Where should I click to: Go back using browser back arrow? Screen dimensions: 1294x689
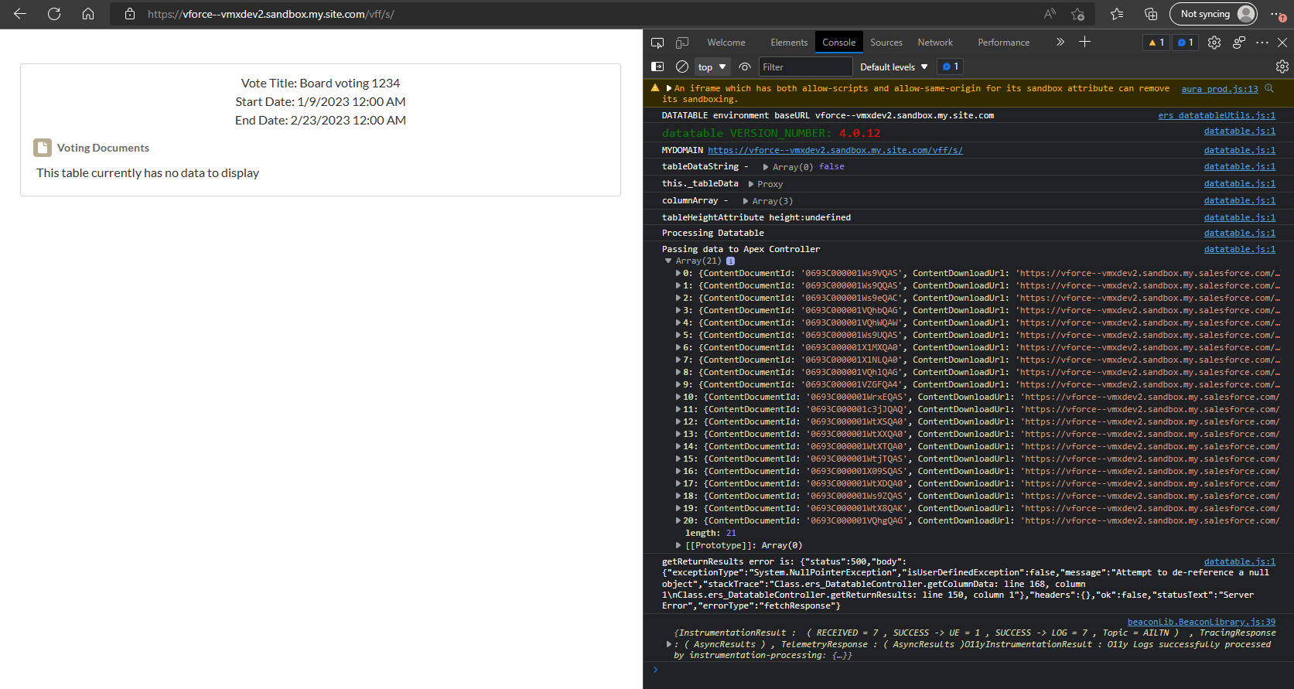point(20,14)
